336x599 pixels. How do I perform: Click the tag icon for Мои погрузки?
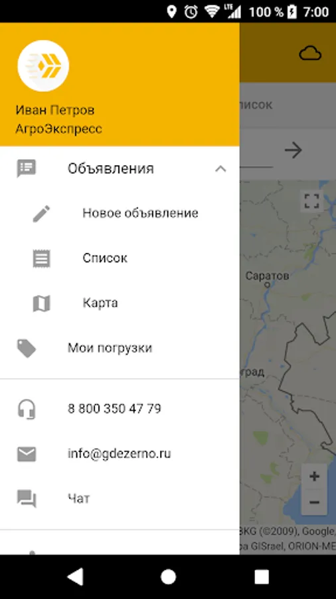click(27, 348)
